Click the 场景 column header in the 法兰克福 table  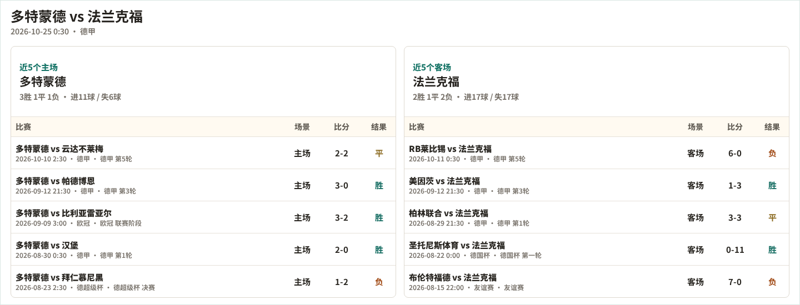coord(696,127)
